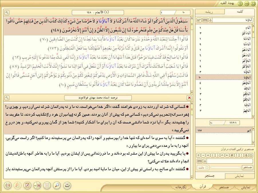Viewport: 258px width, 193px height.
Task: Click the combined search text field
Action: pos(230,161)
